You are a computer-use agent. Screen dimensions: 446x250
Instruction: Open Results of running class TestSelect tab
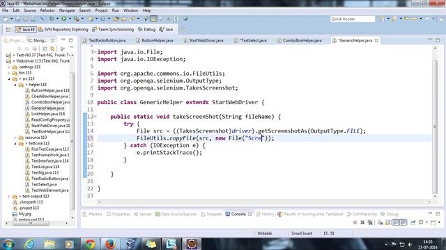[310, 214]
